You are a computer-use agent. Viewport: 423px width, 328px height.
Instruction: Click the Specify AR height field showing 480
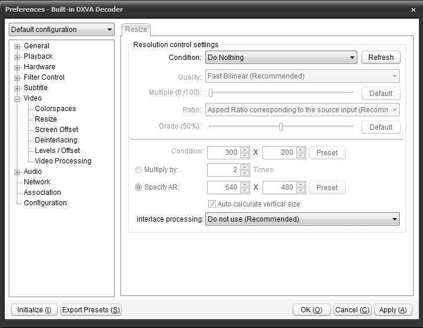point(279,187)
